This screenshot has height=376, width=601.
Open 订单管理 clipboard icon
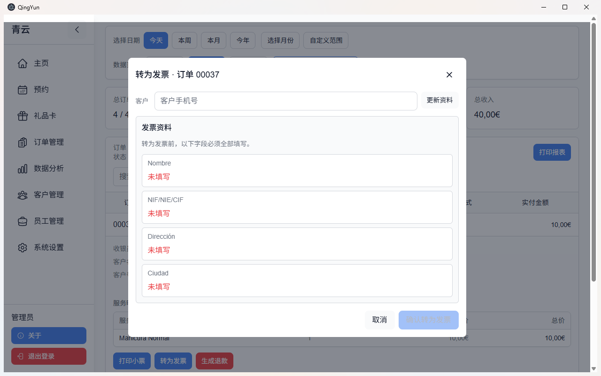pos(23,142)
